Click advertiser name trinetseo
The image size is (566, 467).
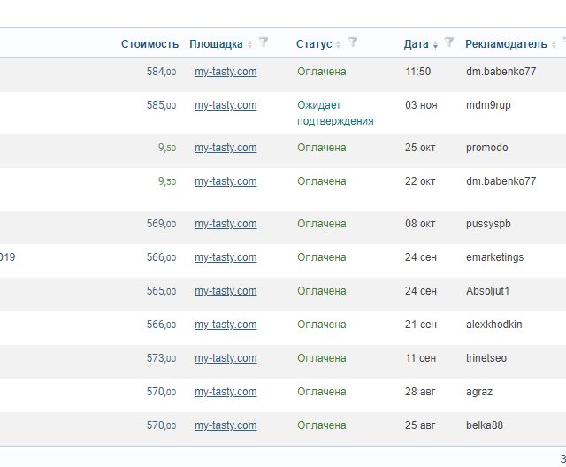coord(486,358)
